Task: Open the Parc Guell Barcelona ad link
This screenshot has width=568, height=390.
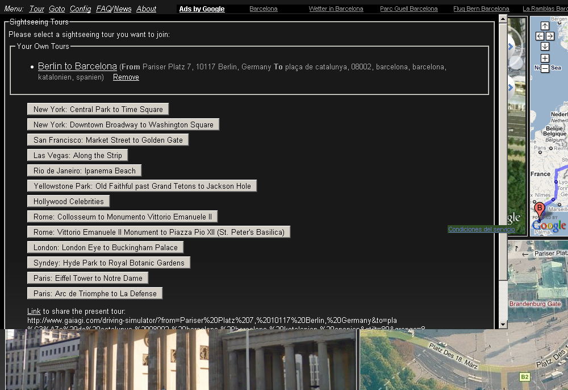Action: coord(408,9)
